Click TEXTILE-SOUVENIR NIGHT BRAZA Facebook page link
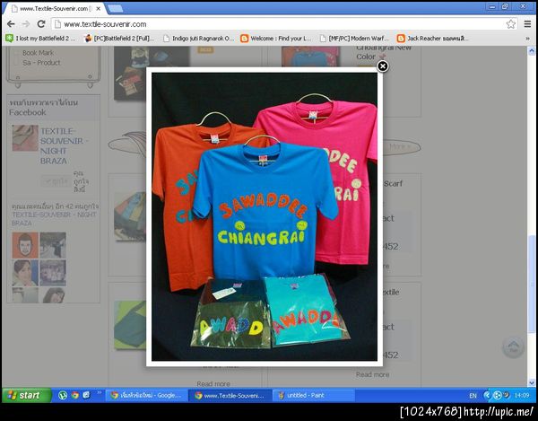 [65, 146]
